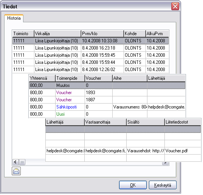The image size is (203, 195).
Task: Close the Tiedot dialog window
Action: coord(175,6)
